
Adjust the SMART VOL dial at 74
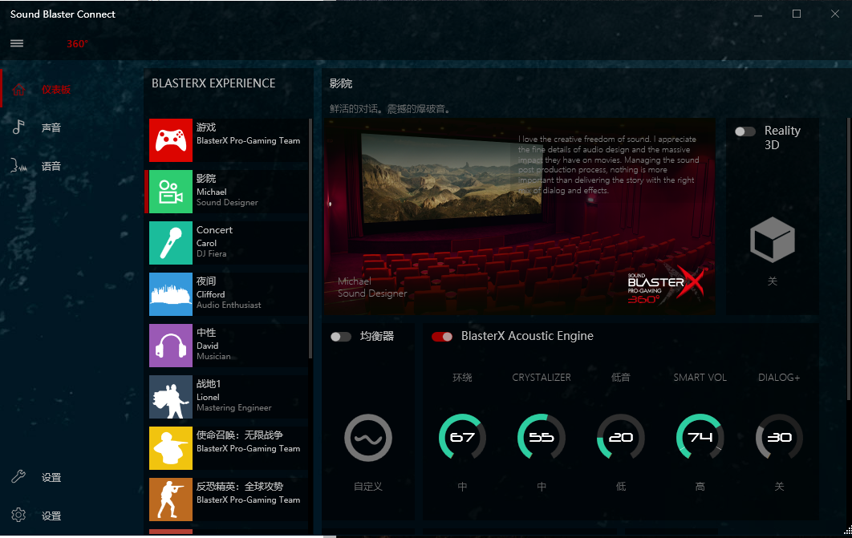(x=700, y=438)
